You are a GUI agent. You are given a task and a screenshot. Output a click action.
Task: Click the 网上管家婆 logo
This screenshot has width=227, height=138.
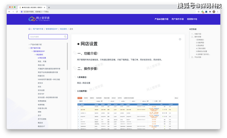(x=39, y=19)
